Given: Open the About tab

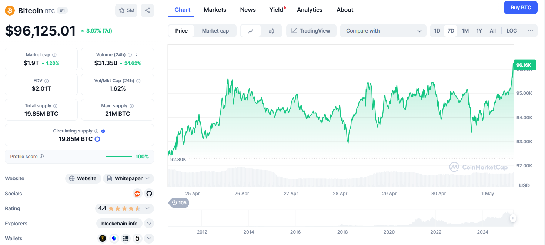Looking at the screenshot, I should (x=345, y=10).
